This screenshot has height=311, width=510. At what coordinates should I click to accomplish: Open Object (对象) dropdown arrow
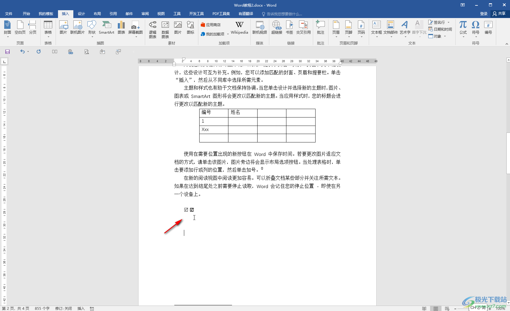click(x=445, y=36)
